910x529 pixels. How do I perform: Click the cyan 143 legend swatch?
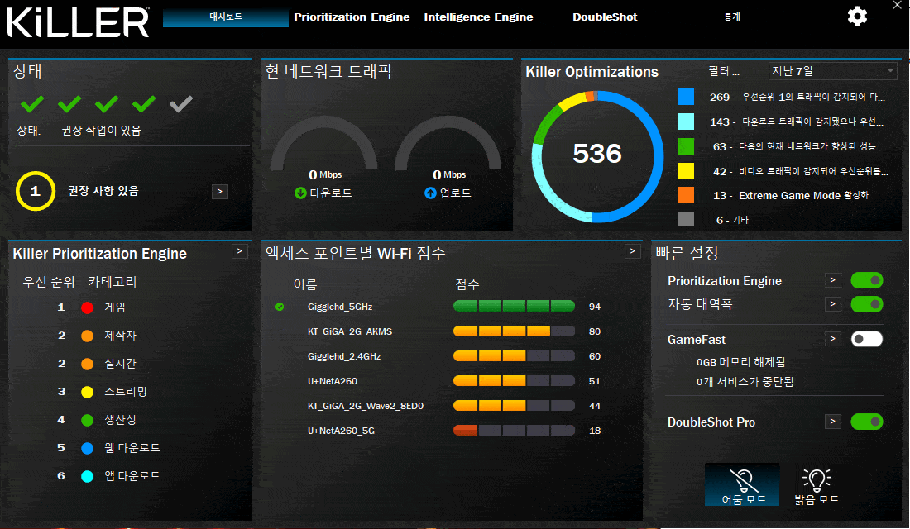click(686, 122)
